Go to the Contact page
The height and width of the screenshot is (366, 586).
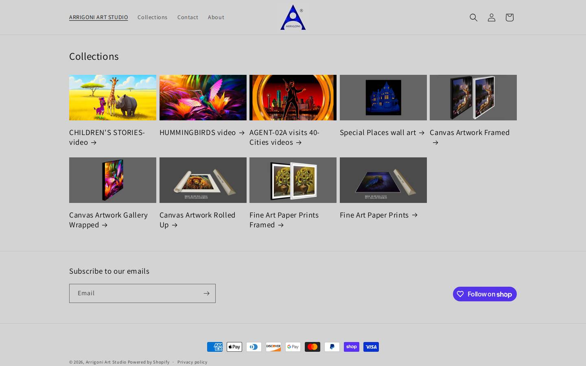click(x=188, y=17)
